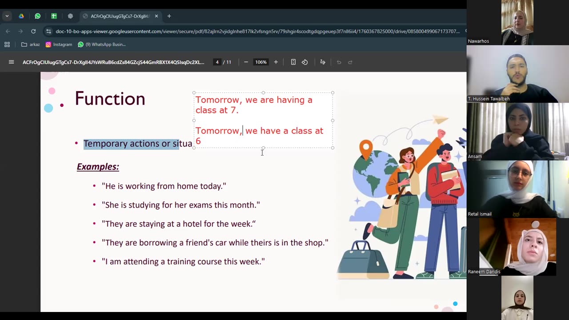
Task: Select the T. Hussein Tawalbeh participant video
Action: pyautogui.click(x=518, y=74)
